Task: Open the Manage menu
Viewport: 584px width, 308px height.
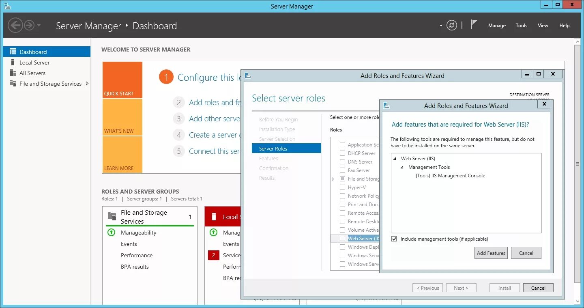Action: (x=497, y=26)
